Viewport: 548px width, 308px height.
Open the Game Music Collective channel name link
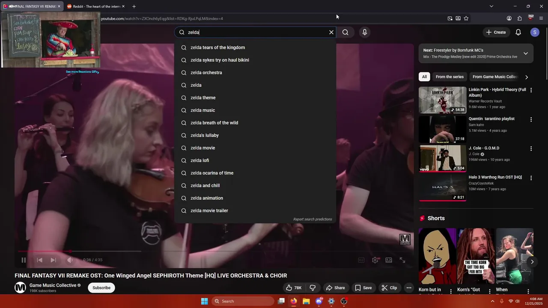pos(53,285)
